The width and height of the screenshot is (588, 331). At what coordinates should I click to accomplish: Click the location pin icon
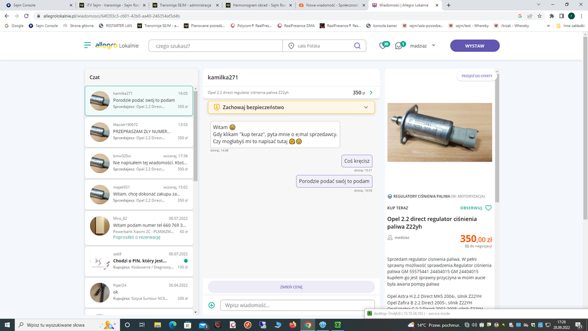[x=291, y=46]
